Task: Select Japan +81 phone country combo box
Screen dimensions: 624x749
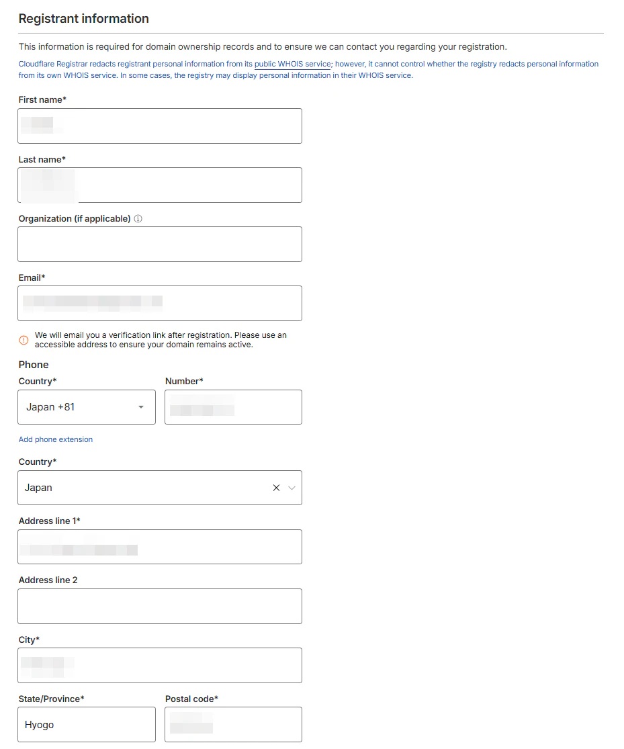Action: [87, 407]
